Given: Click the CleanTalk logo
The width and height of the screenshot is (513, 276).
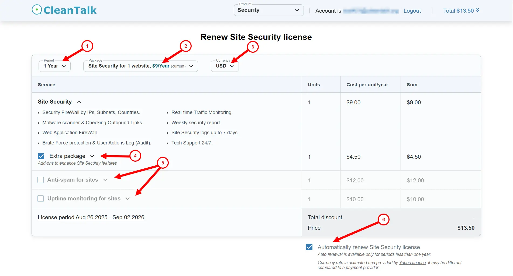Looking at the screenshot, I should tap(64, 10).
